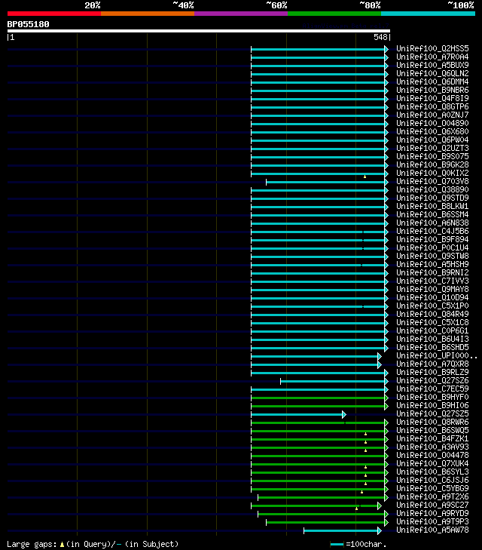Image resolution: width=482 pixels, height=550 pixels.
Task: Select the UniRef100_A6N838 label
Action: [432, 223]
